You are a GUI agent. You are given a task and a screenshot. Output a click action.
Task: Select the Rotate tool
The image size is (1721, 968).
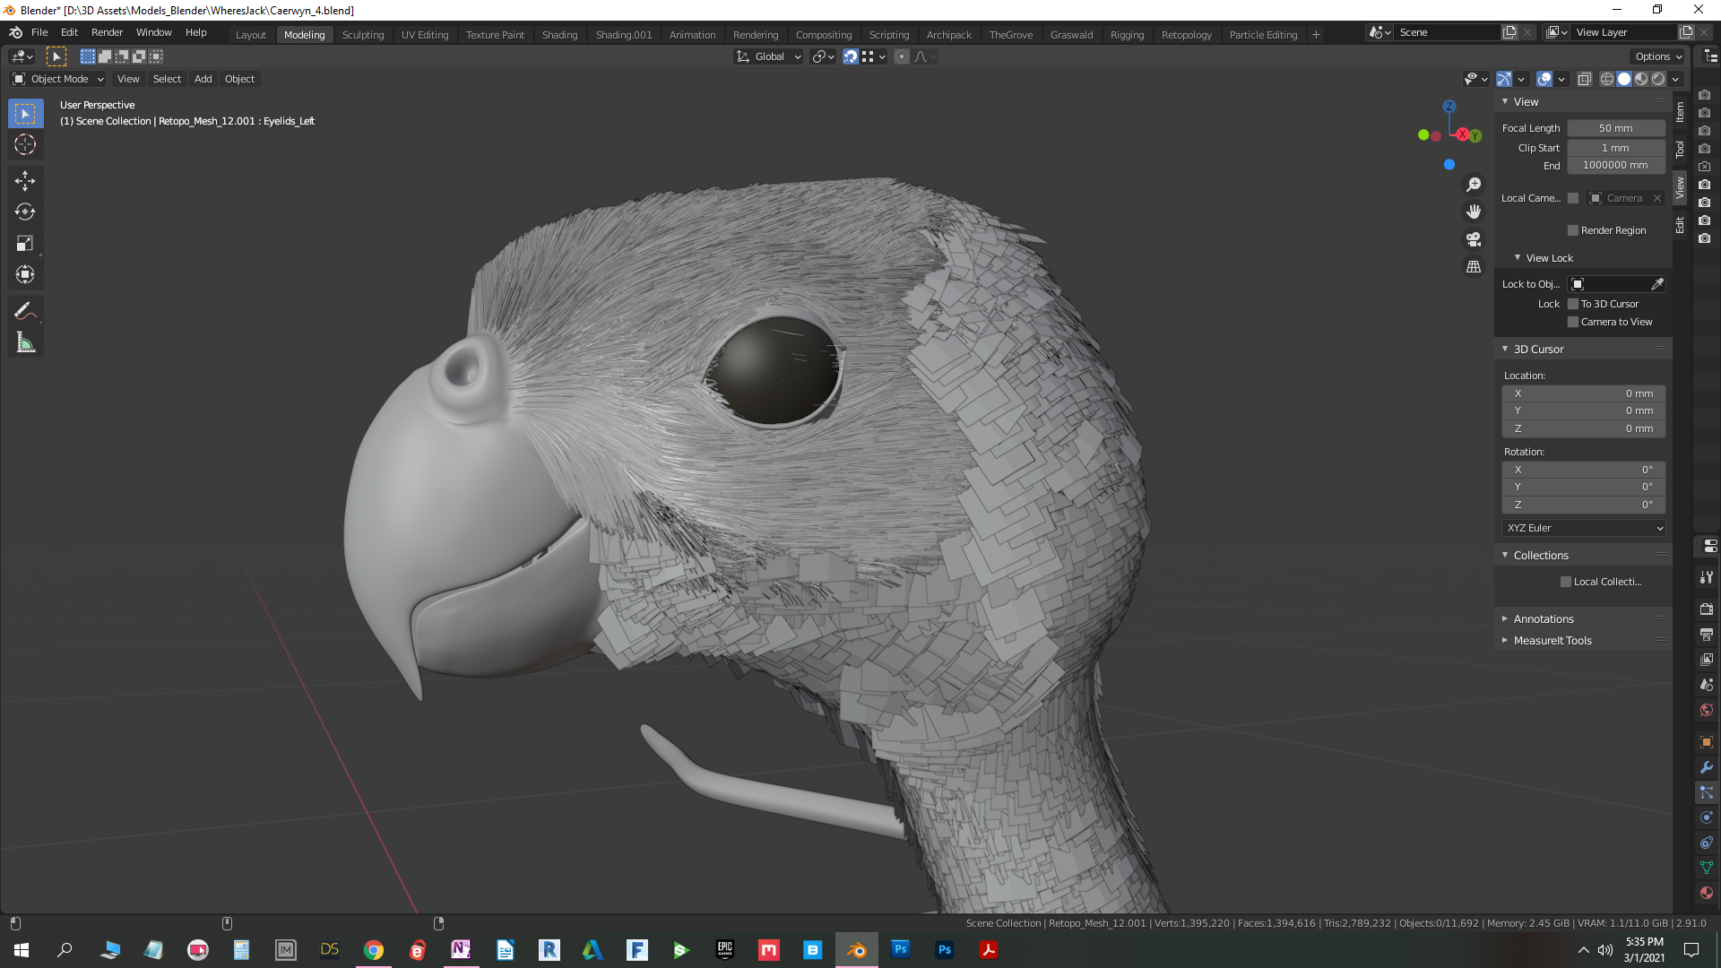[x=25, y=212]
